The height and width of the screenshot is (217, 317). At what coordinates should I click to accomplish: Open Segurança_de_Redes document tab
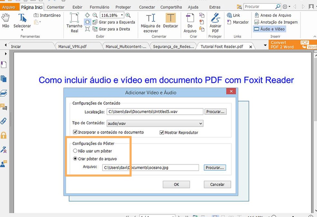[173, 47]
